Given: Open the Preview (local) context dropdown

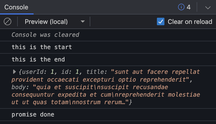Looking at the screenshot, I should point(54,21).
